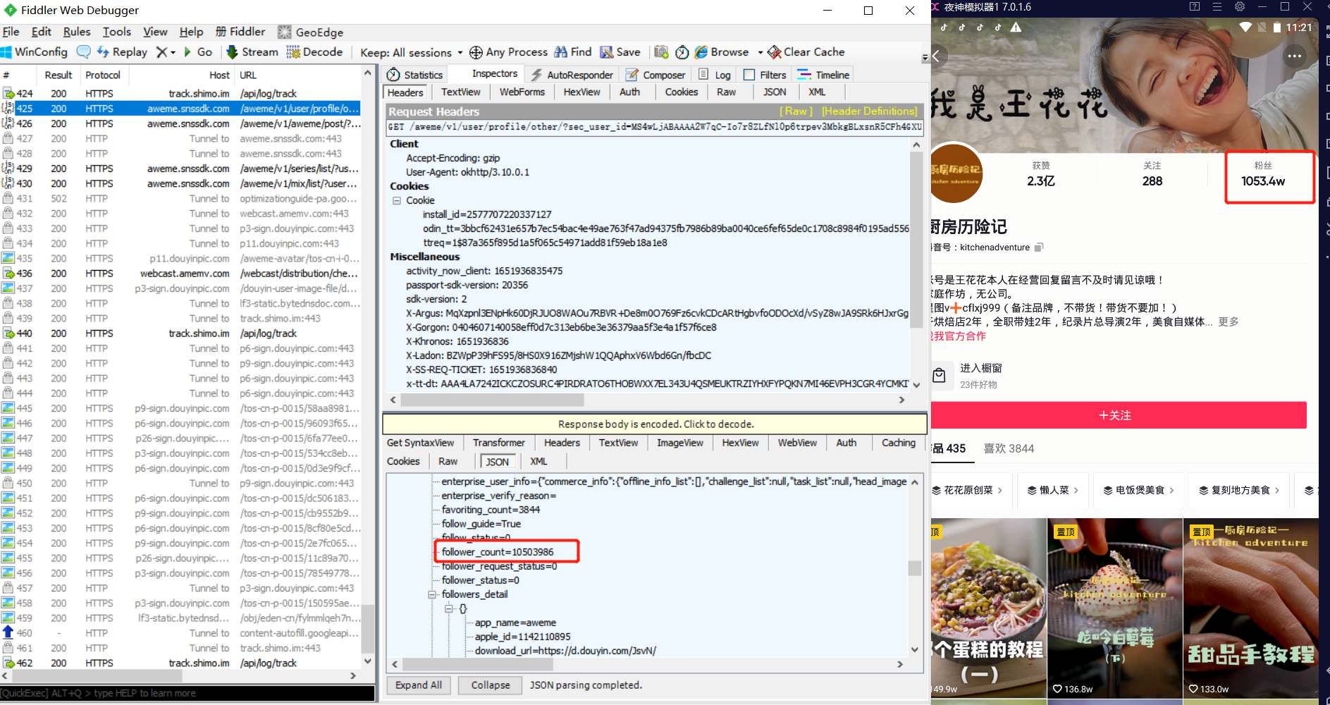Image resolution: width=1330 pixels, height=705 pixels.
Task: Open the File menu
Action: [11, 32]
